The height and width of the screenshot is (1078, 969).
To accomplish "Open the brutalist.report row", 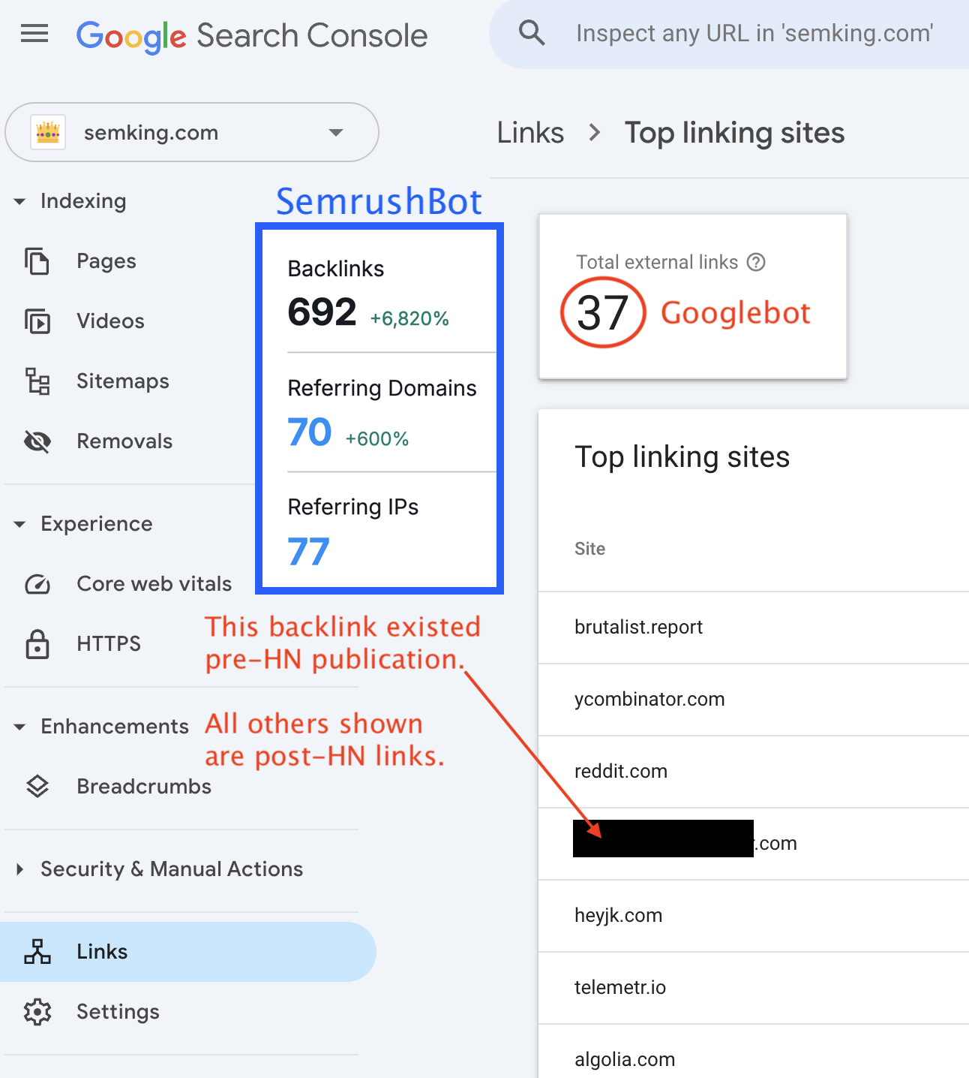I will 754,628.
